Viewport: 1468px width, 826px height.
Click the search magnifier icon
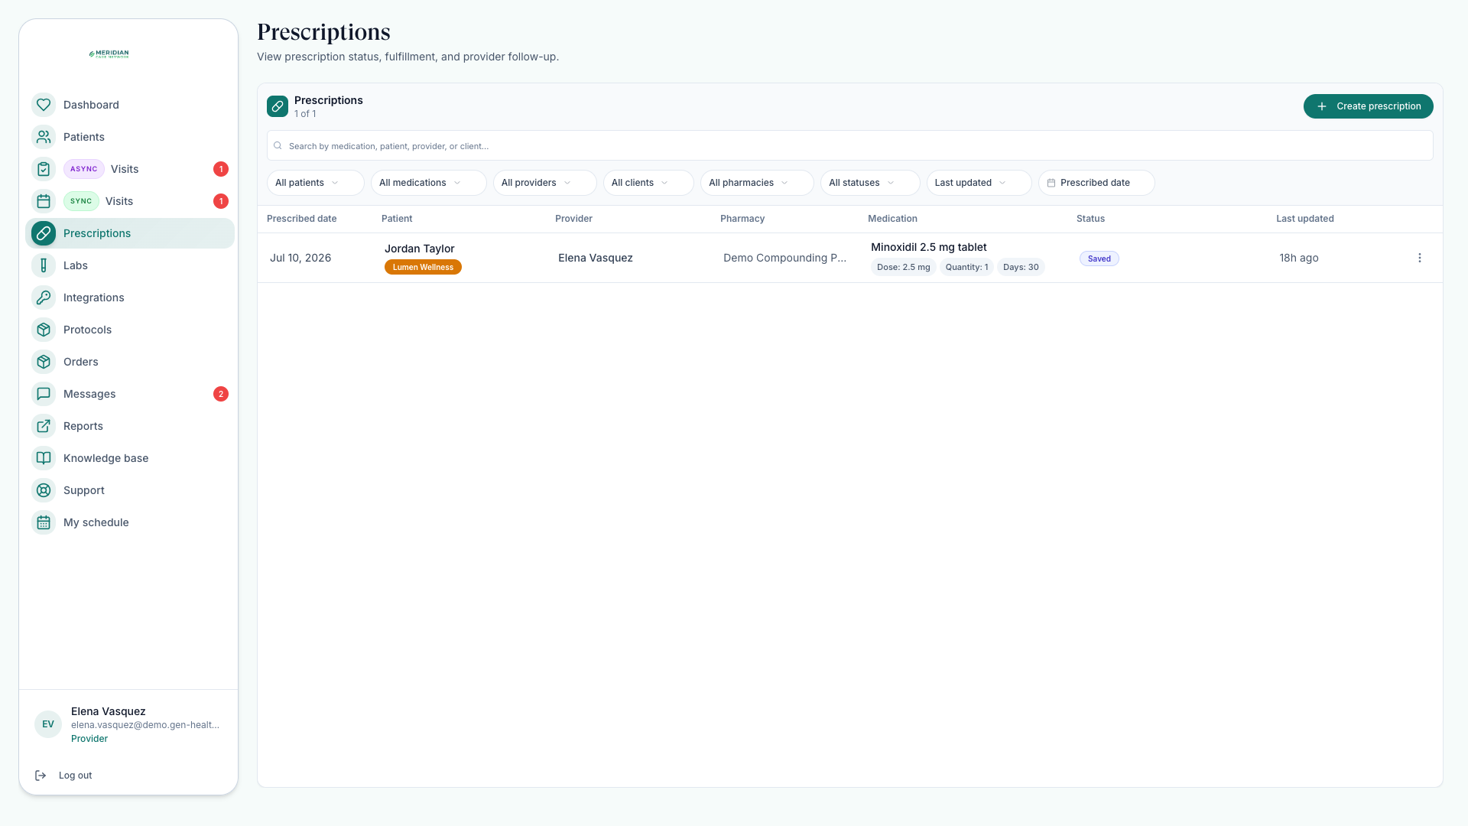tap(278, 145)
